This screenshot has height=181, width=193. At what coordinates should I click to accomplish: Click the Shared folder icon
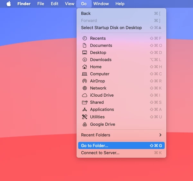(85, 102)
